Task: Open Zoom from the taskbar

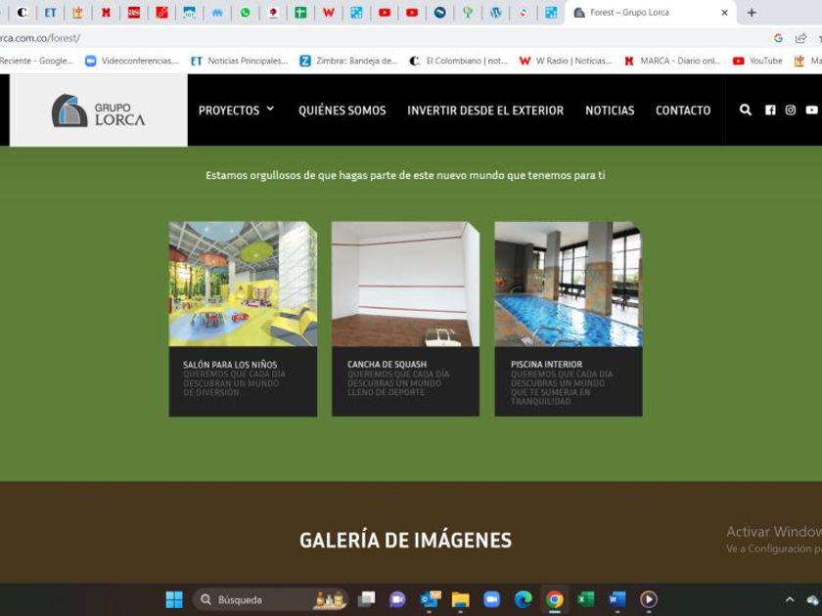Action: click(x=491, y=599)
